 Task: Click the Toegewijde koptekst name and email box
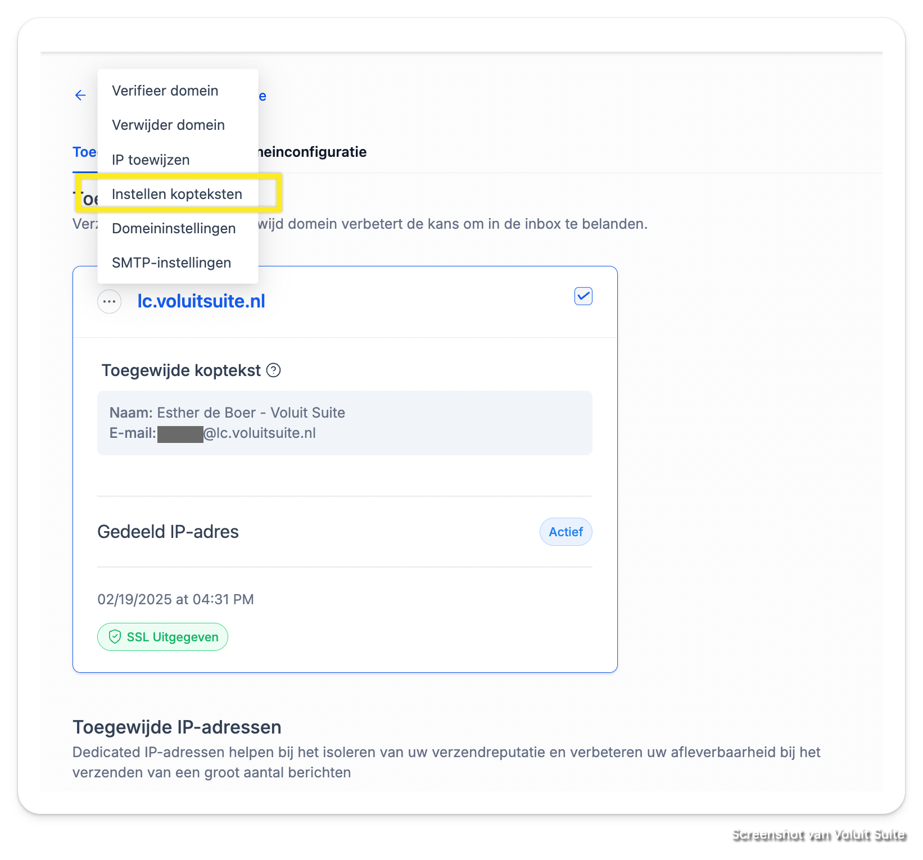click(345, 423)
